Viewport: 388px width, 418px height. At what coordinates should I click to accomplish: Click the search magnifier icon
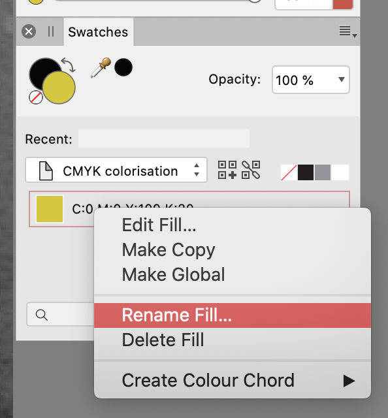point(42,315)
